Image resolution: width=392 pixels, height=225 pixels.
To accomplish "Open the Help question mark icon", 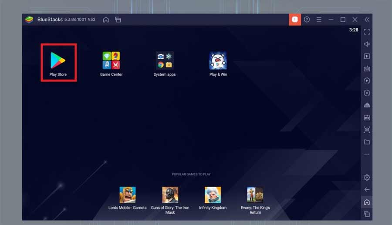I will tap(307, 20).
